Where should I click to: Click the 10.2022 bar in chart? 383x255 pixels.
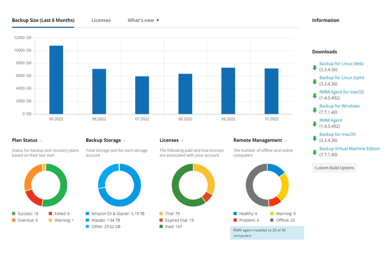tap(271, 91)
